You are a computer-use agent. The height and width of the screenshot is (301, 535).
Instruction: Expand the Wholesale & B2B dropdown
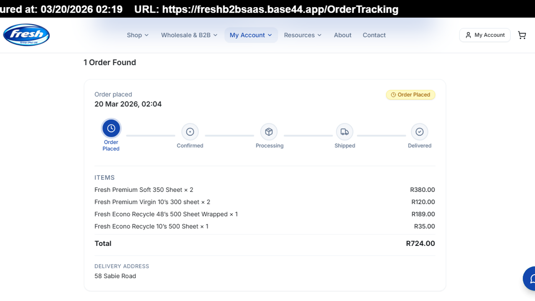pyautogui.click(x=189, y=35)
